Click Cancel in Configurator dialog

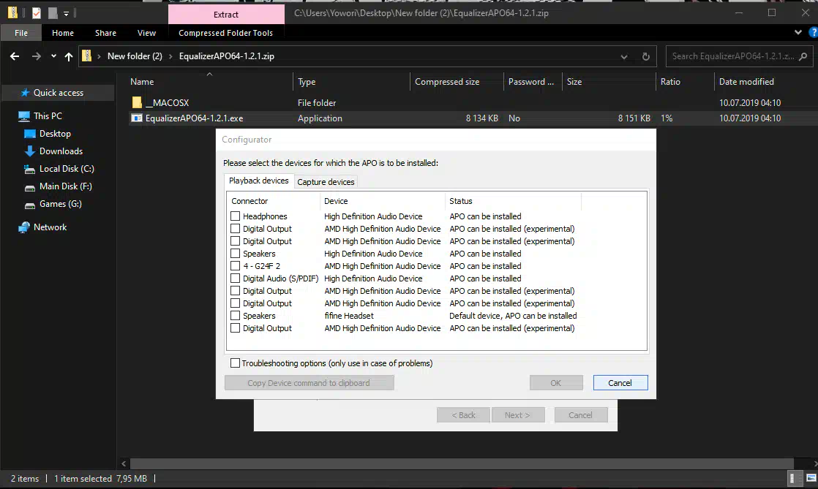point(620,383)
